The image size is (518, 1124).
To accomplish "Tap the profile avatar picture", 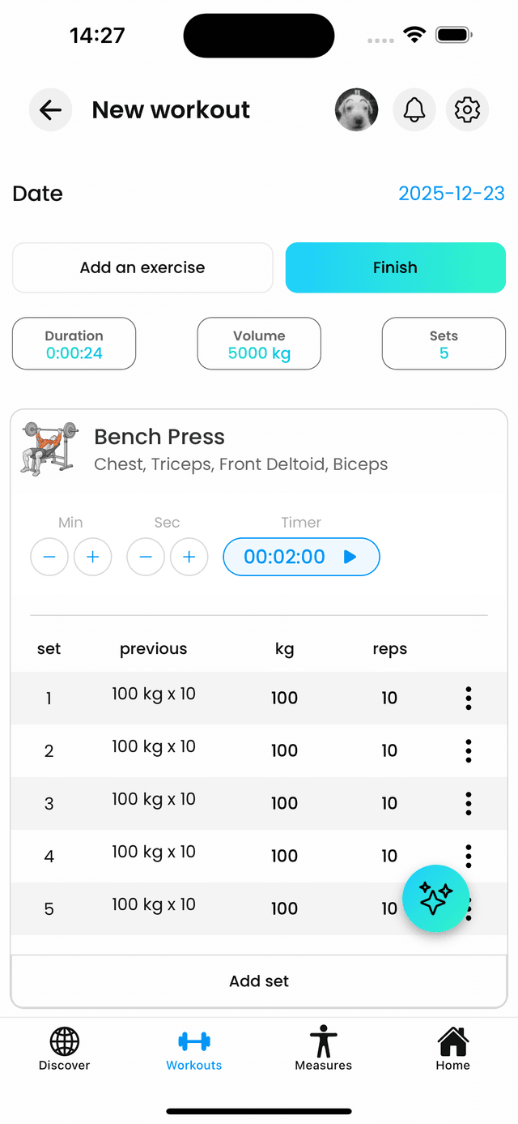I will (356, 109).
